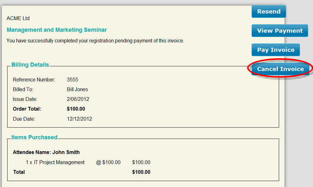Select the Pay Invoice button
Image resolution: width=313 pixels, height=187 pixels.
(x=276, y=50)
